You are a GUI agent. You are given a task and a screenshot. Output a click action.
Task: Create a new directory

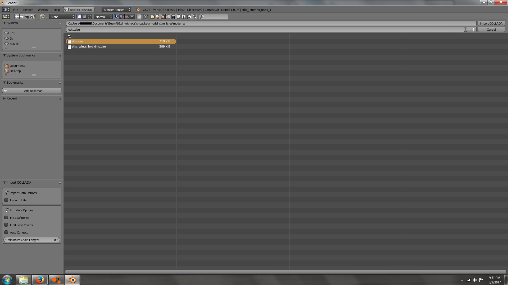click(42, 17)
